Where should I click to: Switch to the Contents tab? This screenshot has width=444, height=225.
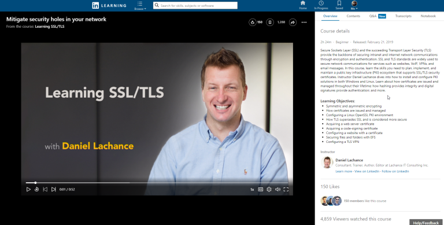coord(353,16)
